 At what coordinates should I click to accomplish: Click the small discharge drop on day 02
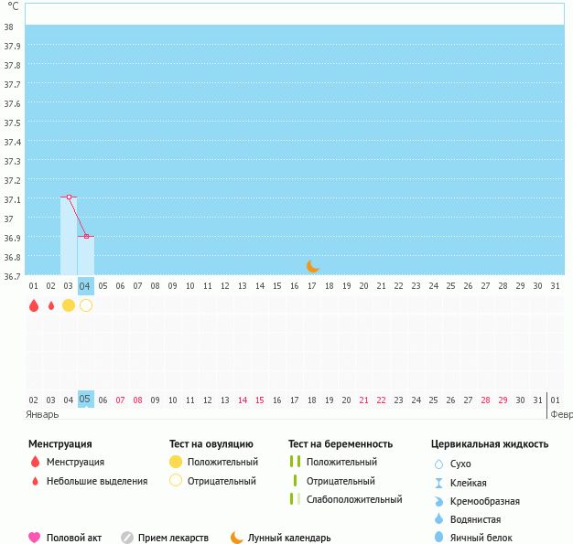(x=51, y=305)
